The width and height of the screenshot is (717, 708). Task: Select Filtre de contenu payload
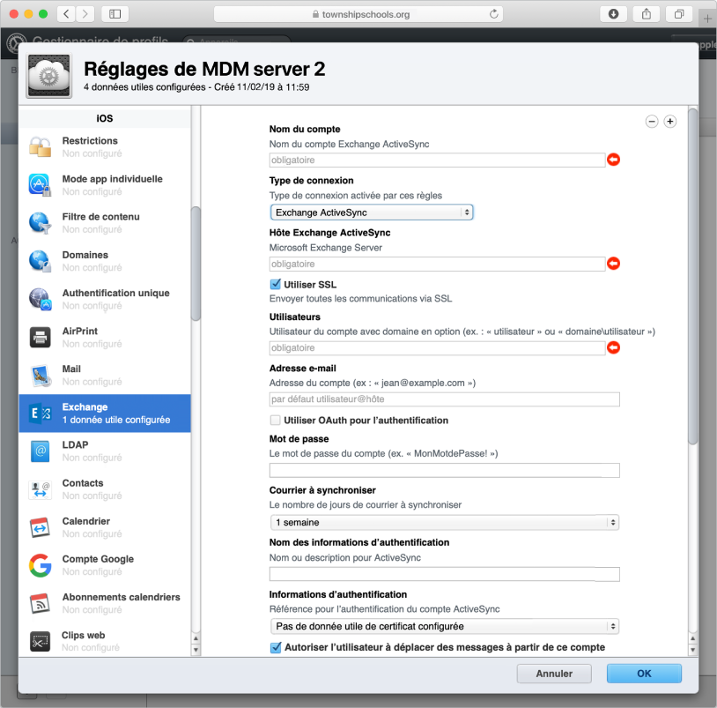click(x=105, y=223)
